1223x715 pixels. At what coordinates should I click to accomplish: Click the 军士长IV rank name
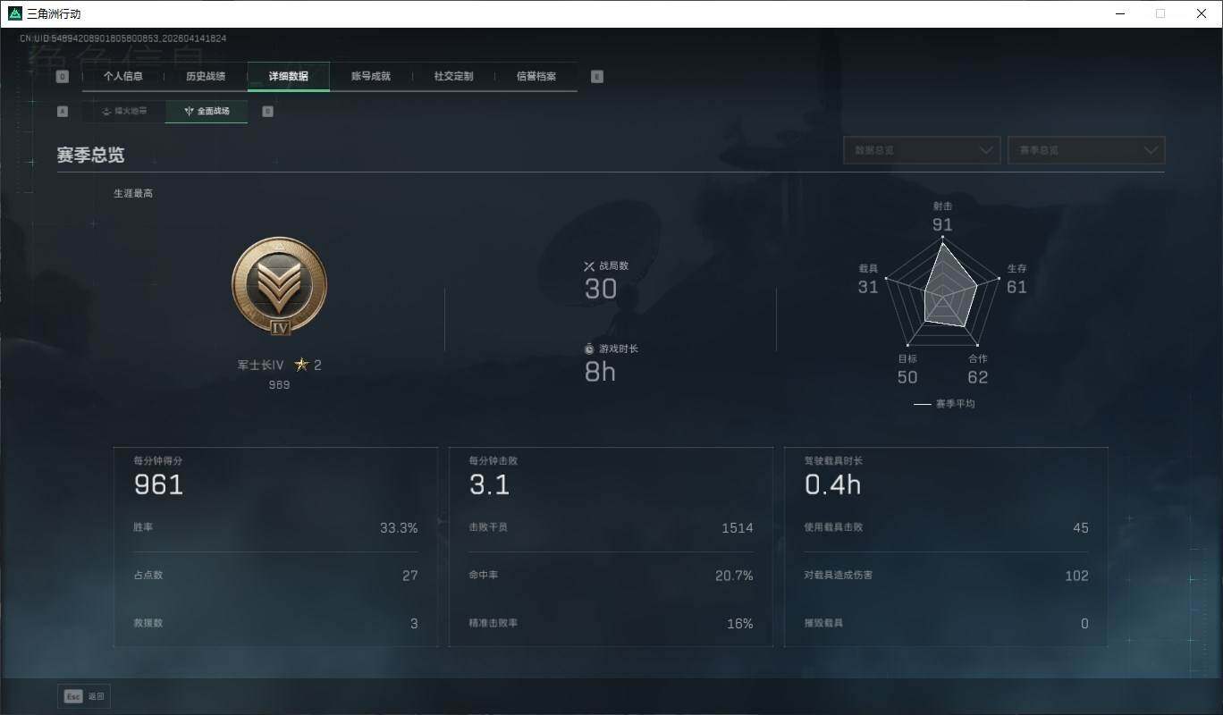coord(260,365)
